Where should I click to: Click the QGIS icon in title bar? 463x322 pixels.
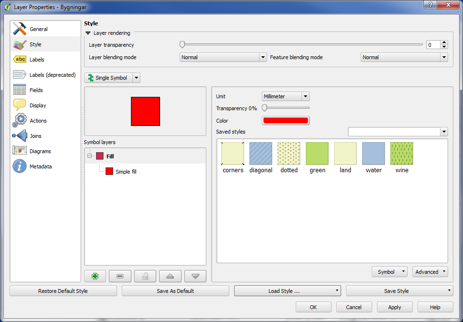click(7, 7)
